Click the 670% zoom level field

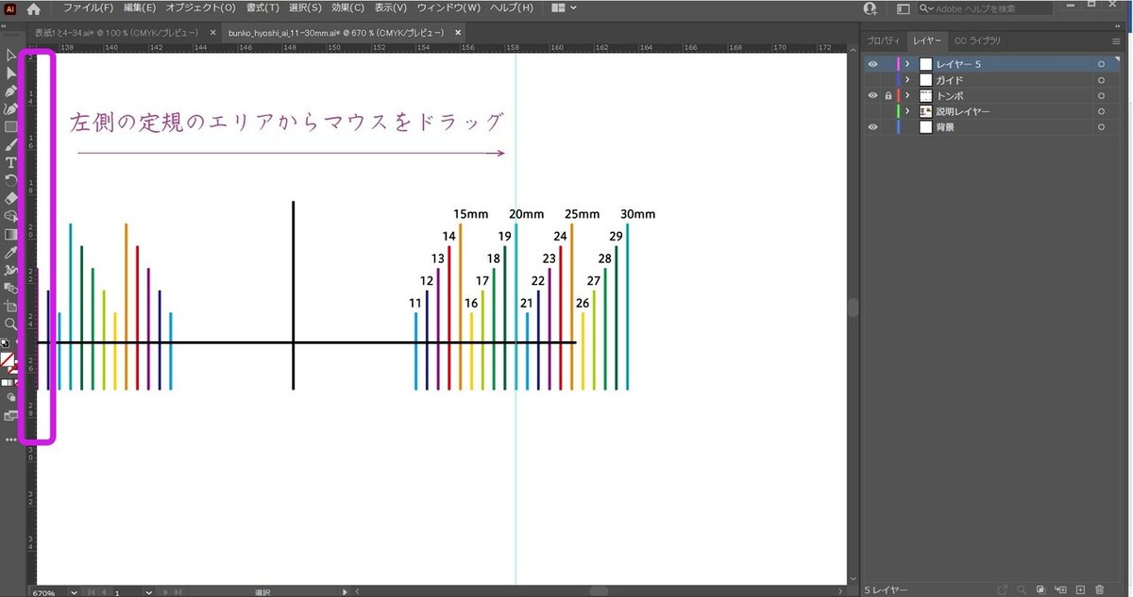(44, 591)
